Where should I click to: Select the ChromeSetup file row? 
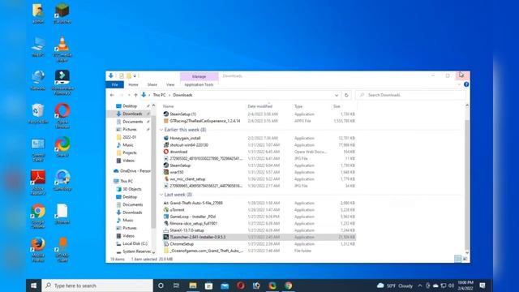pos(259,244)
